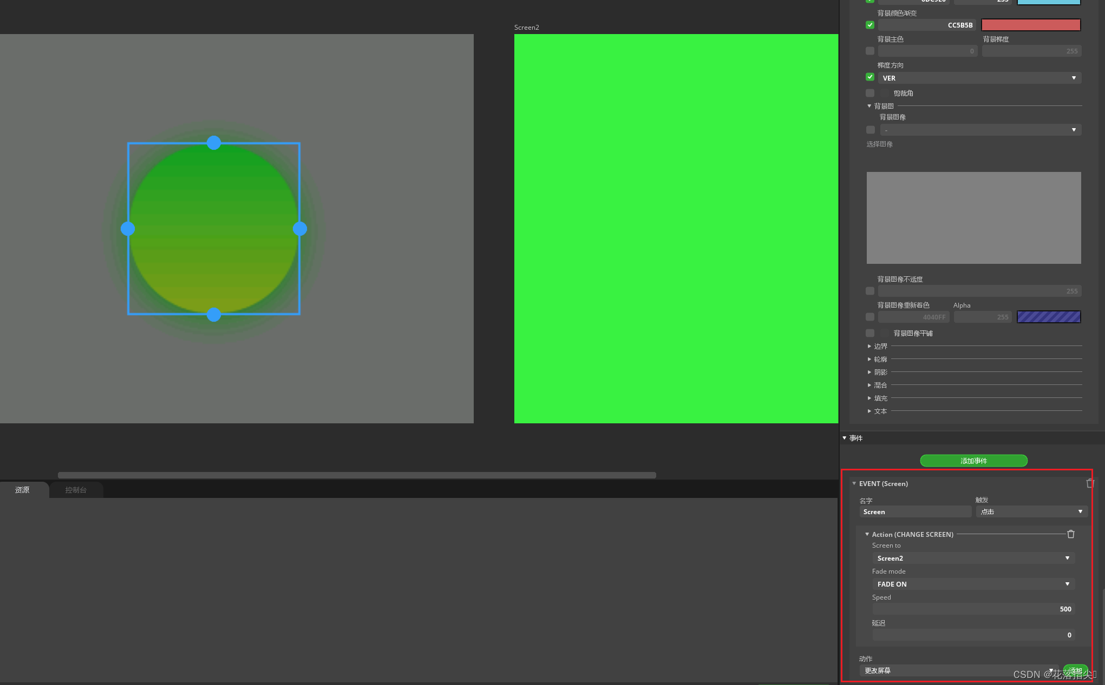
Task: Click the left resize handle of the circle
Action: click(x=128, y=229)
